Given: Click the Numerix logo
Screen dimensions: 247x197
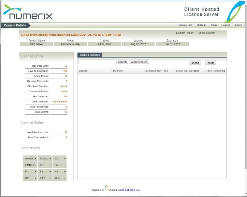Looking at the screenshot, I should [28, 12].
